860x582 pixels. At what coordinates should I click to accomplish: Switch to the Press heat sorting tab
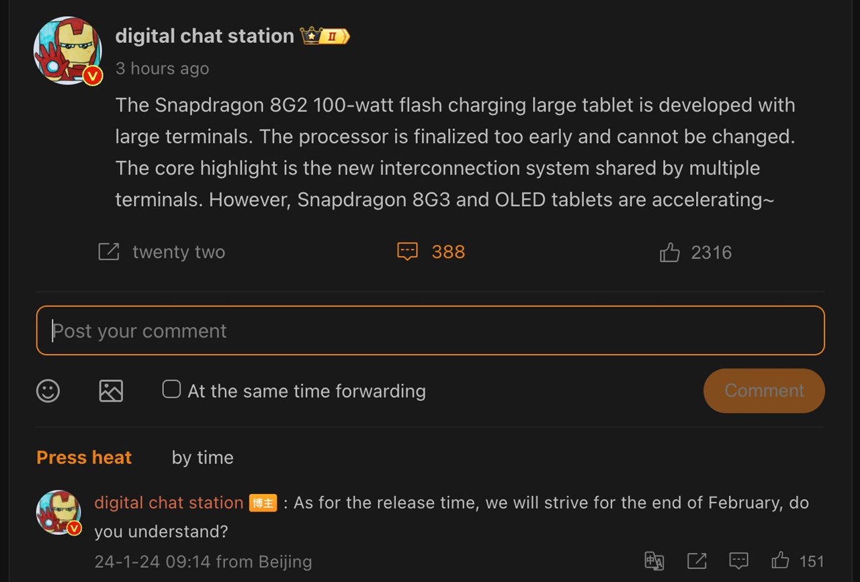pyautogui.click(x=83, y=457)
